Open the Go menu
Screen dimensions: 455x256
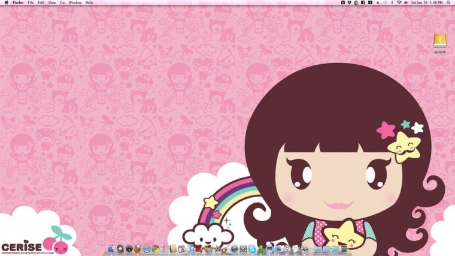pos(62,2)
